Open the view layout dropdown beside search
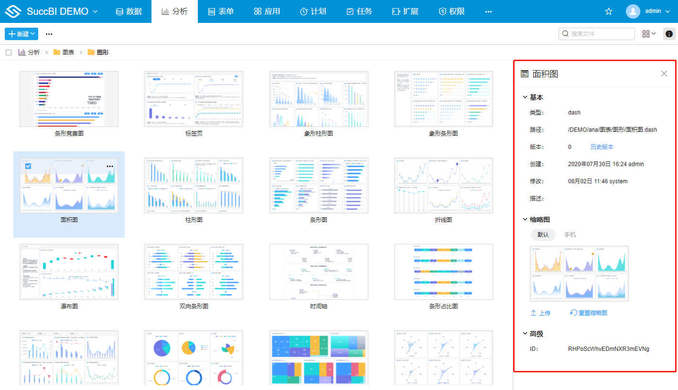 (x=648, y=34)
